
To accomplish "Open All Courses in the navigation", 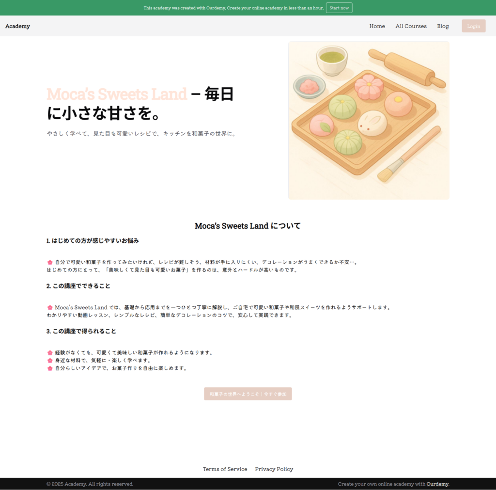I will click(x=411, y=26).
